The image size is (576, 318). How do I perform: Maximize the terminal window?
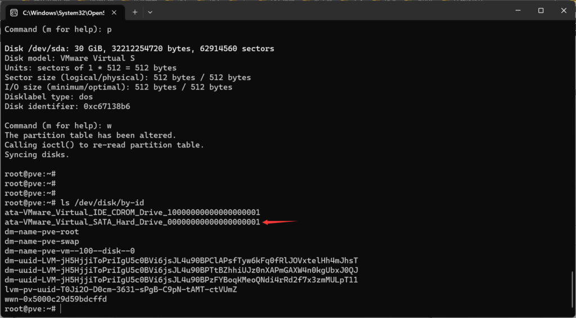pyautogui.click(x=541, y=11)
